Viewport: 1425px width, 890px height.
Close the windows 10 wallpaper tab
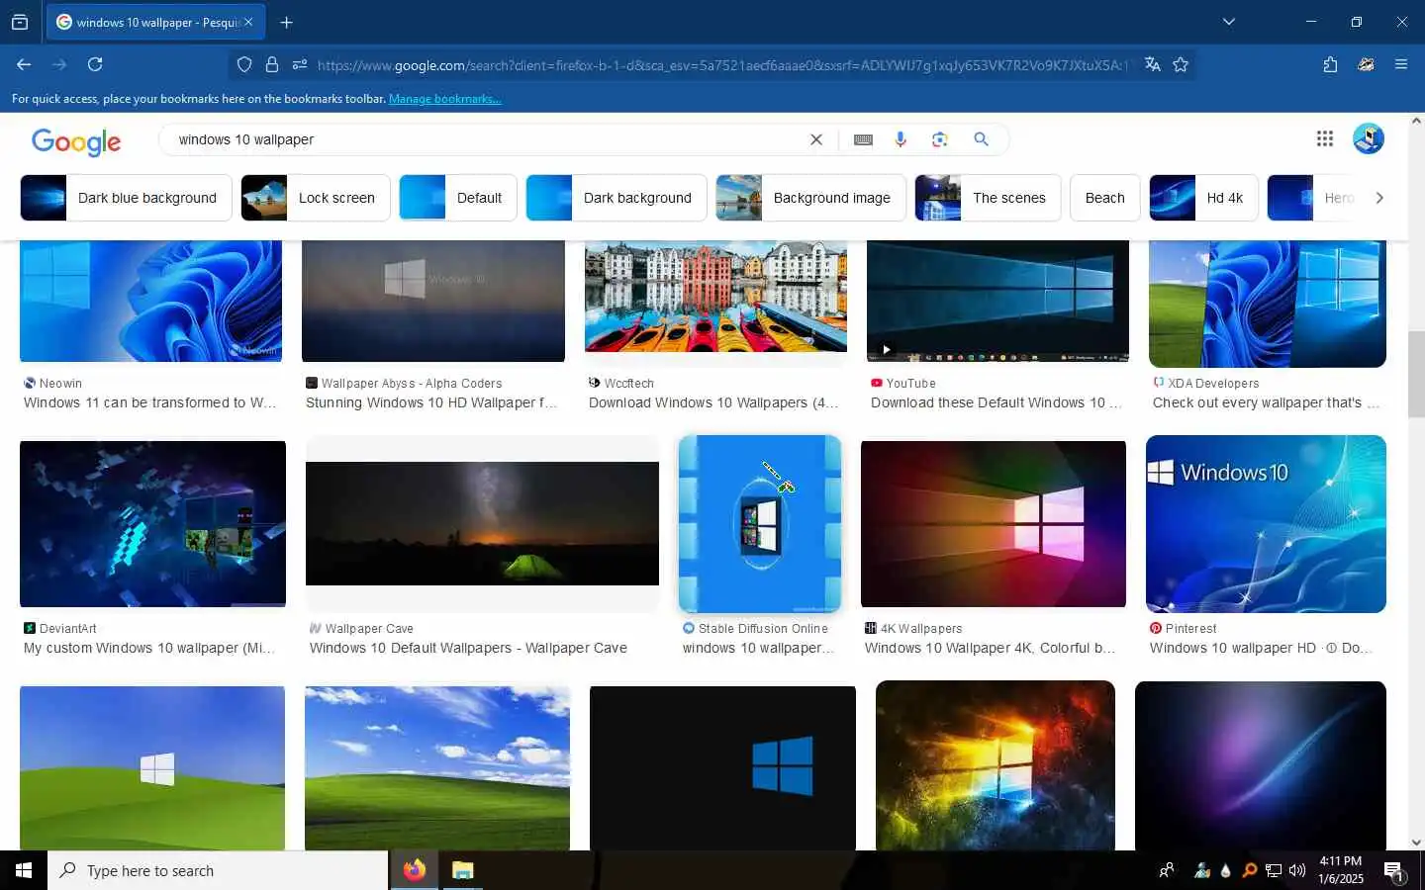coord(248,22)
